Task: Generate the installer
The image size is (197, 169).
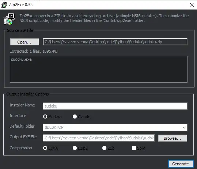Action: (x=181, y=164)
